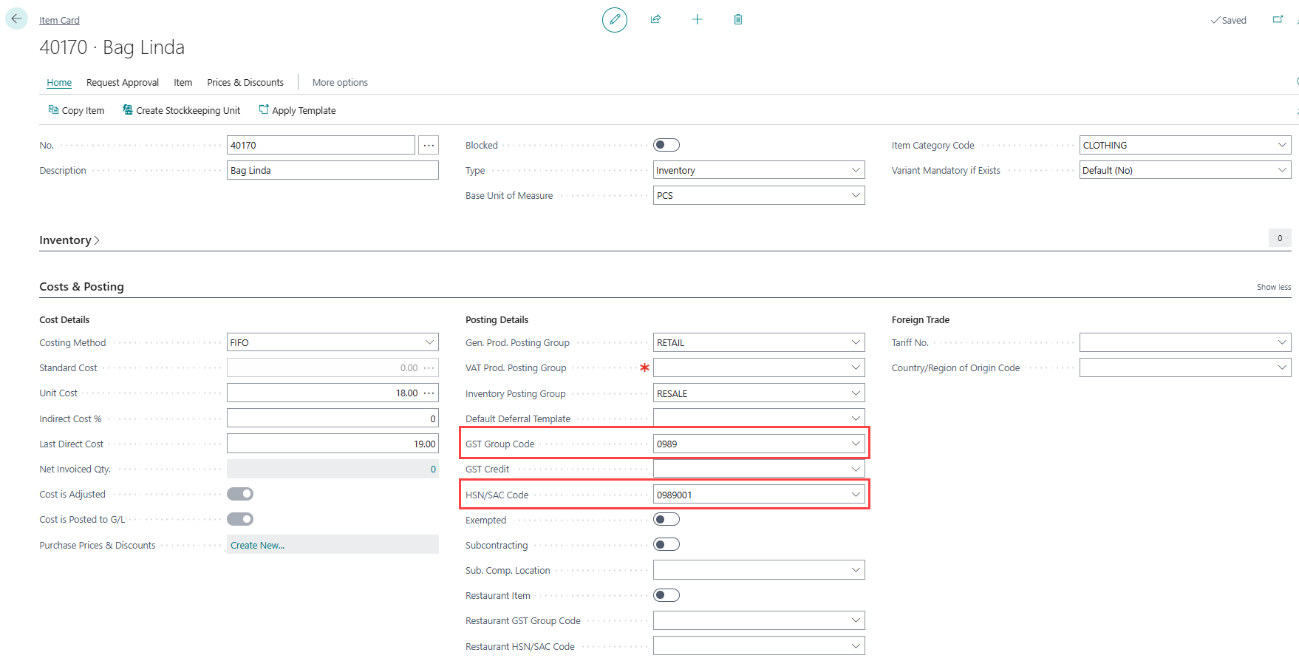Click Apply Template action

[x=297, y=110]
